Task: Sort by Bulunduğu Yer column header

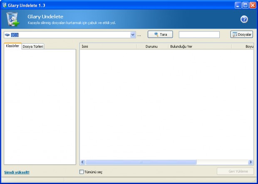Action: point(200,47)
